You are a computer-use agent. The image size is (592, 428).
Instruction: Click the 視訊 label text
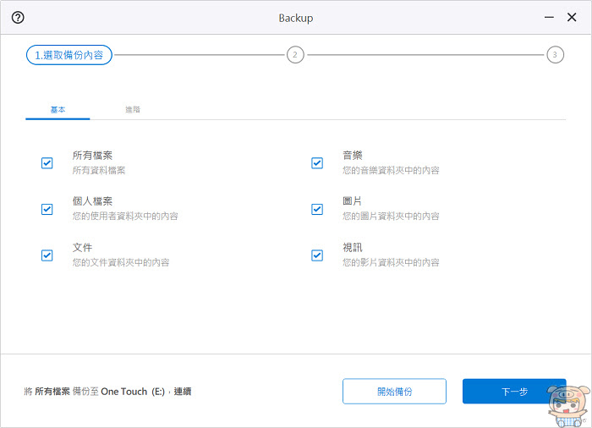(353, 248)
